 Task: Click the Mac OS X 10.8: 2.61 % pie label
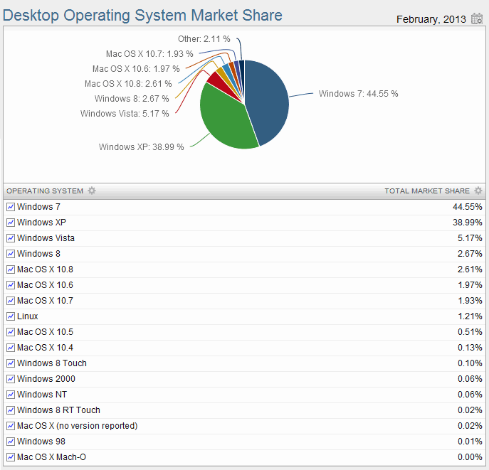point(128,84)
